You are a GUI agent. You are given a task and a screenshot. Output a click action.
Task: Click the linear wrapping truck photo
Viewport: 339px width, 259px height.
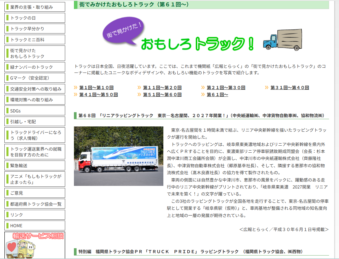click(x=119, y=156)
